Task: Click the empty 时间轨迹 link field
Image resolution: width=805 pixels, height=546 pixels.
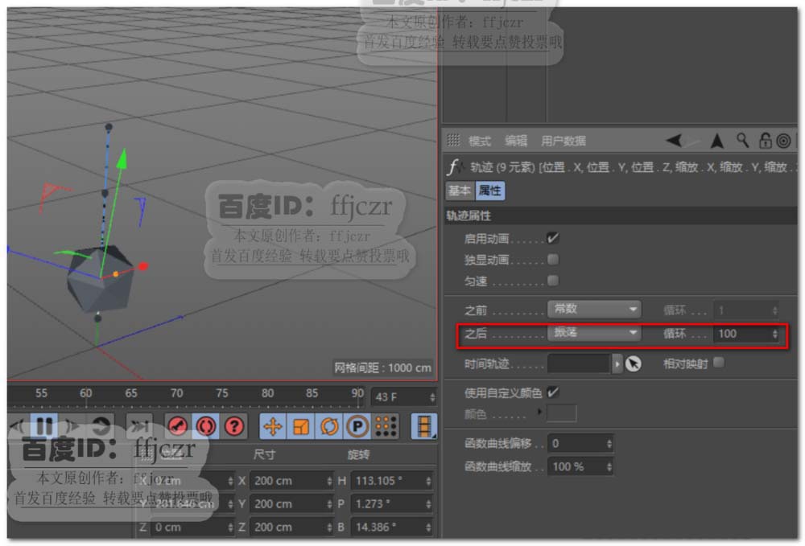Action: point(579,363)
